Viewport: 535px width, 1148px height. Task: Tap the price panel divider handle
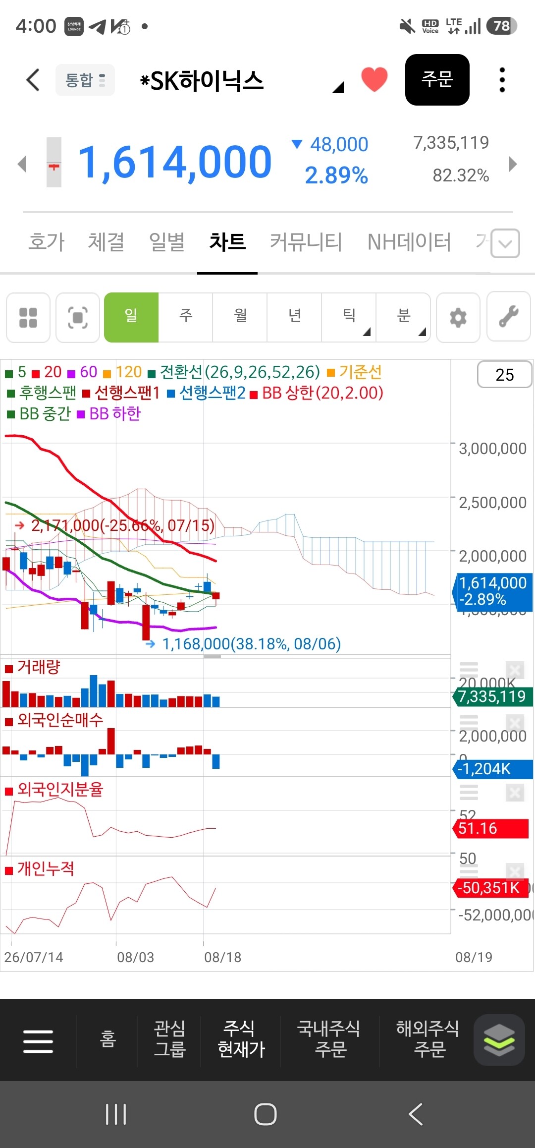pos(213,656)
